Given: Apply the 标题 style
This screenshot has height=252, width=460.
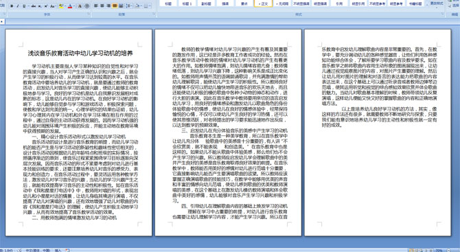Looking at the screenshot, I should pyautogui.click(x=168, y=3).
